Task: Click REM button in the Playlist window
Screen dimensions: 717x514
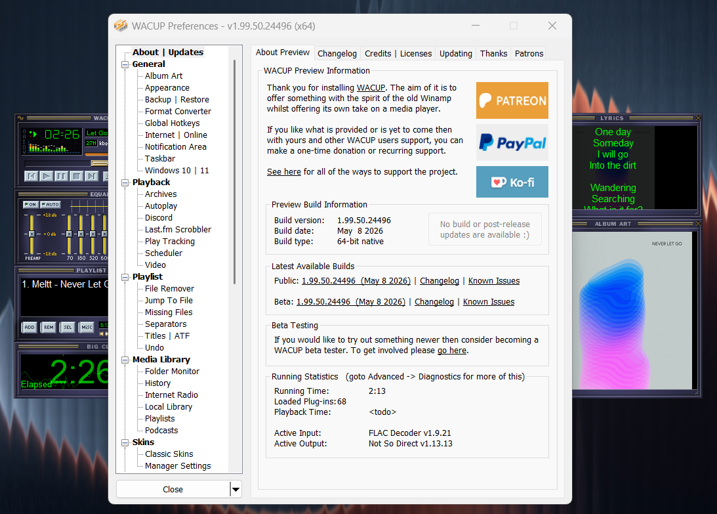Action: coord(49,328)
